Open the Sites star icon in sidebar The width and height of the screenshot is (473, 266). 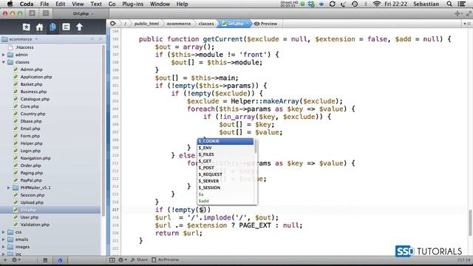pyautogui.click(x=27, y=27)
